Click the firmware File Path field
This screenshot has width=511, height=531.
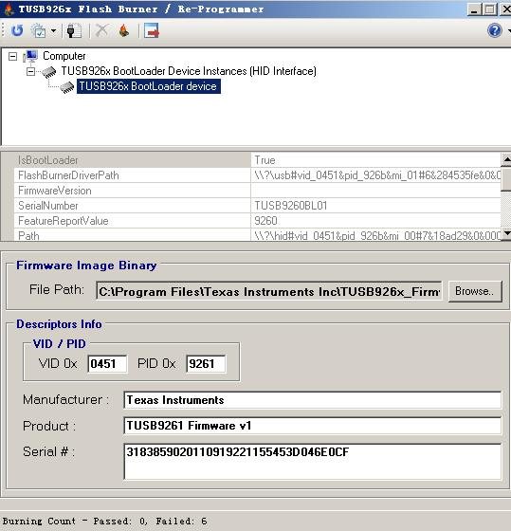coord(269,291)
